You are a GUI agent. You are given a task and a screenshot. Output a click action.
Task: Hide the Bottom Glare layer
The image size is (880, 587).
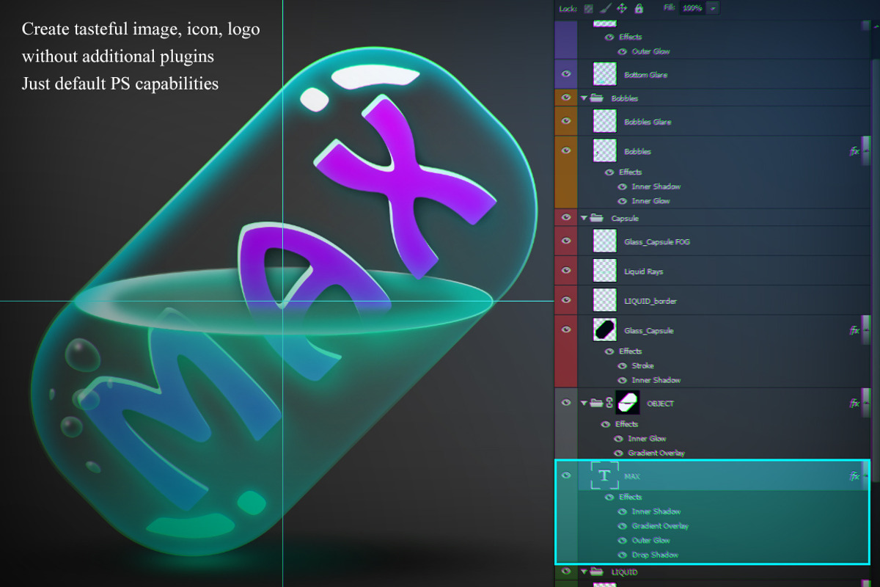tap(565, 74)
